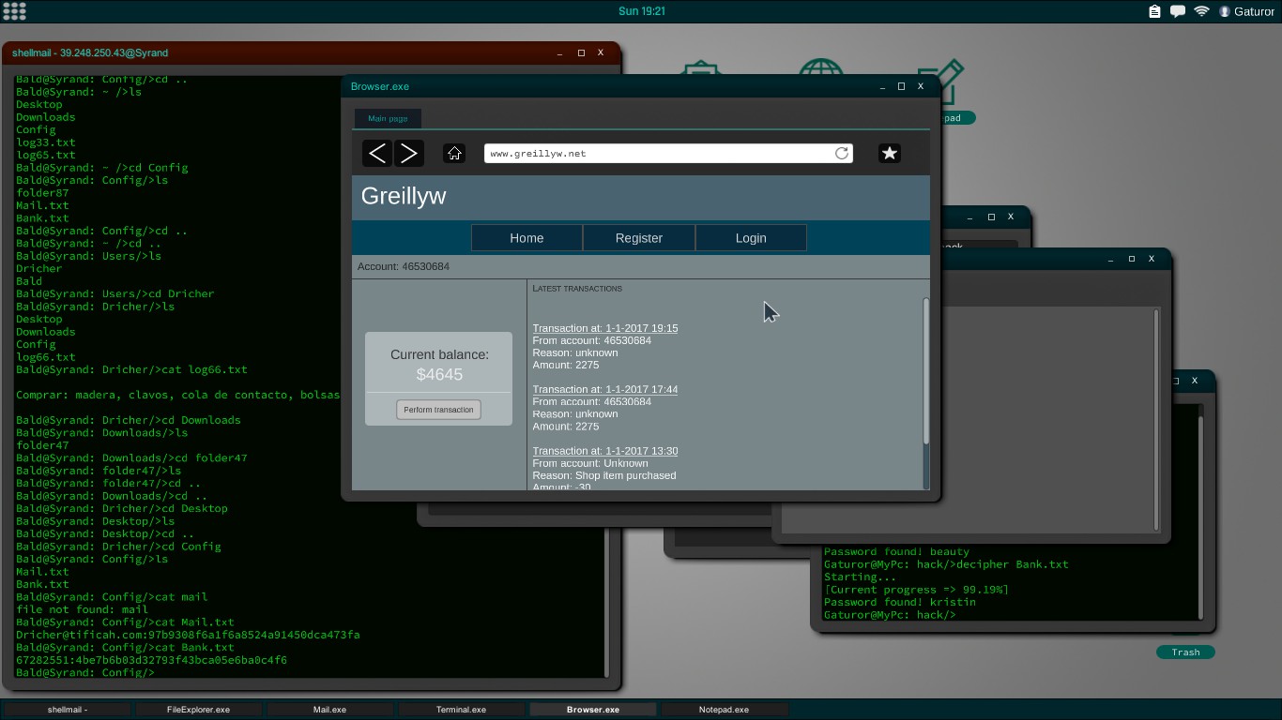The height and width of the screenshot is (720, 1282).
Task: Switch to the Main page browser tab
Action: tap(387, 118)
